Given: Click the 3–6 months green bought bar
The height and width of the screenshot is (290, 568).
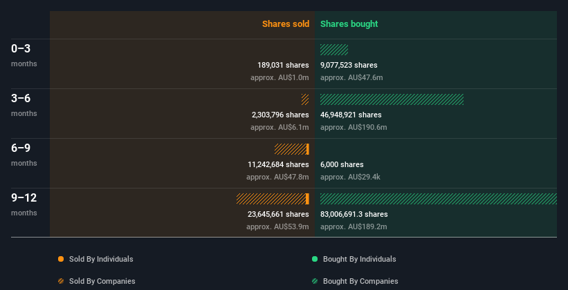Looking at the screenshot, I should (x=392, y=99).
